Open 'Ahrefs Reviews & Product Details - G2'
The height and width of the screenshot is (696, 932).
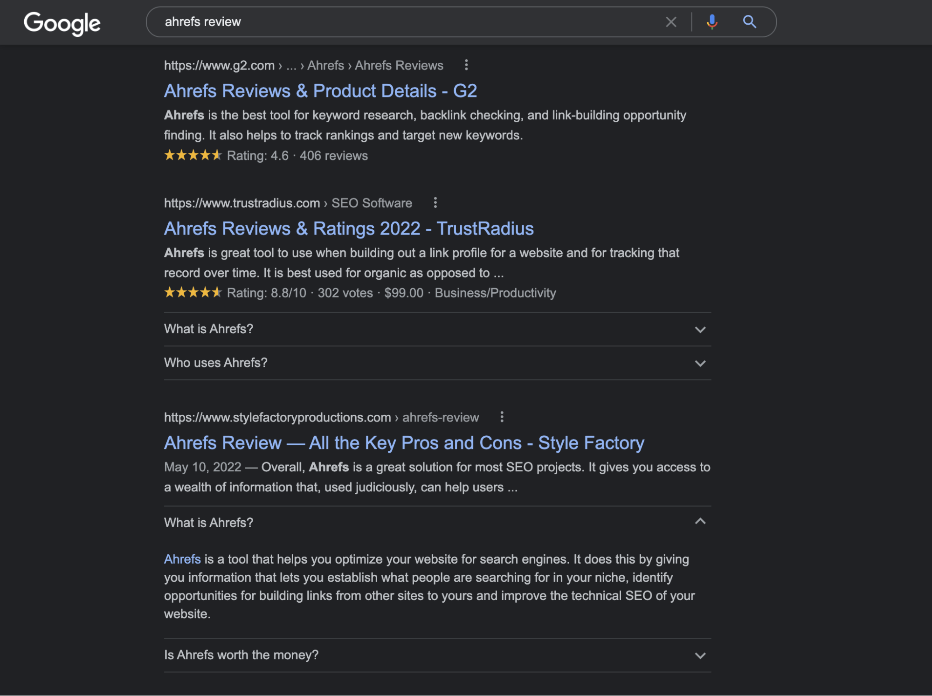[x=320, y=90]
